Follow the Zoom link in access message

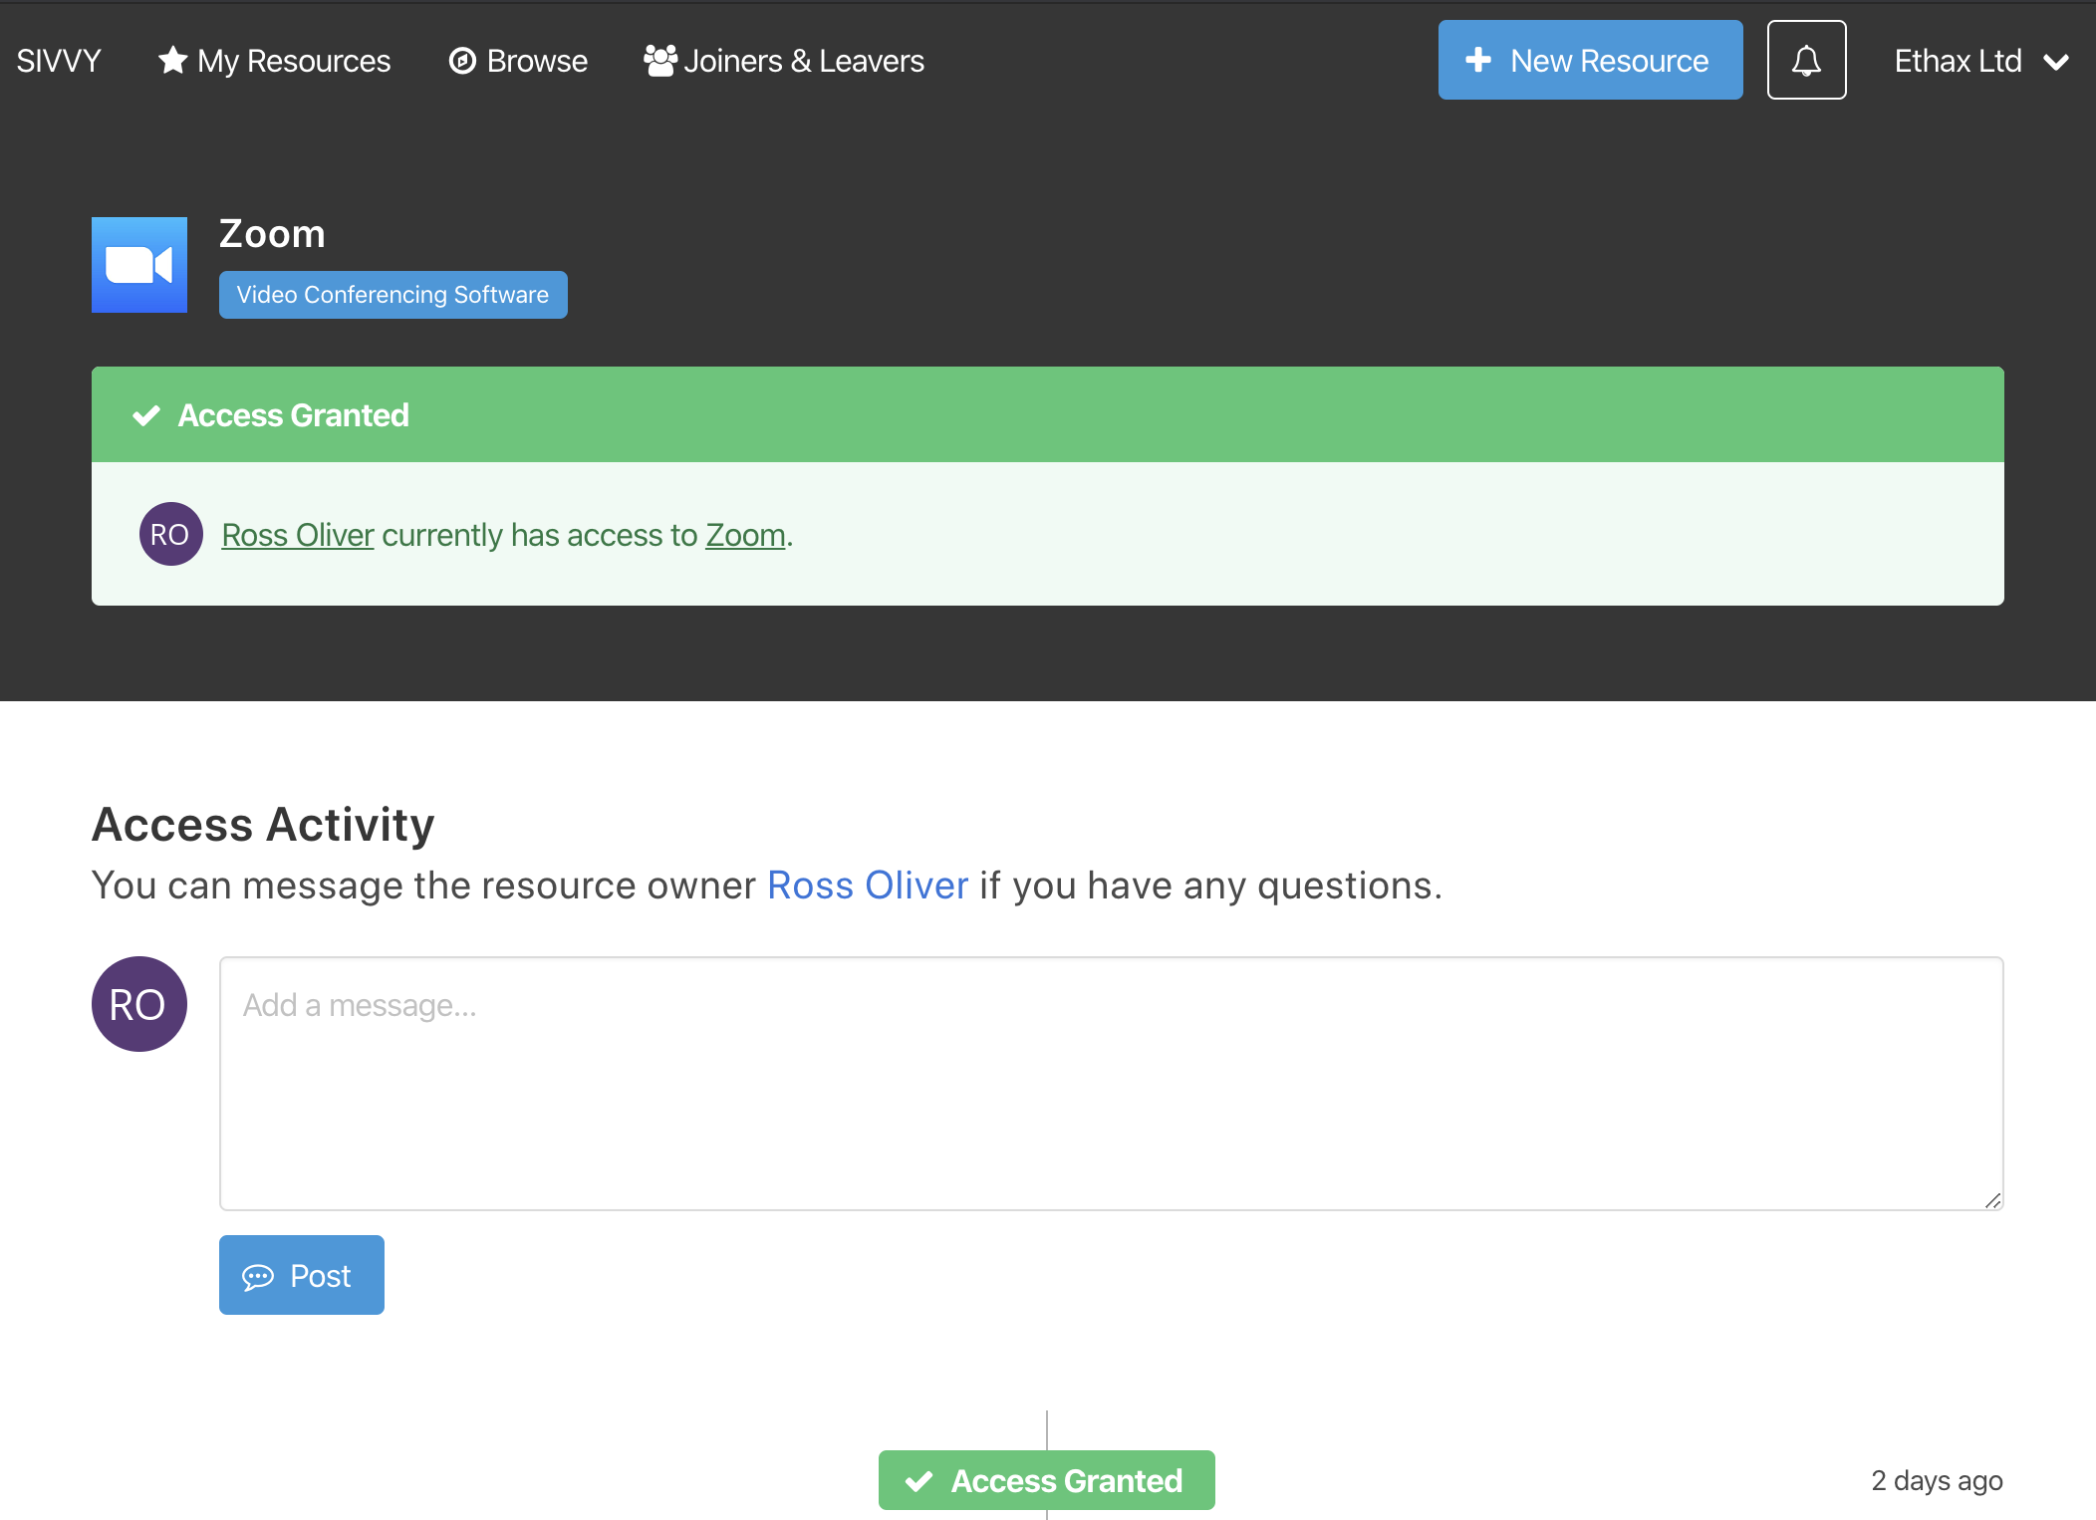pos(746,535)
